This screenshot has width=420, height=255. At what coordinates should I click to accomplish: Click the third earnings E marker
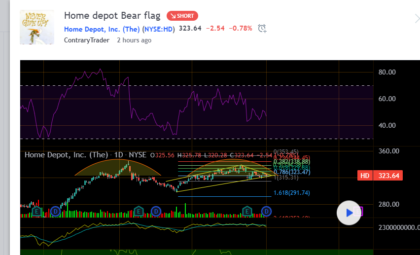pos(247,212)
